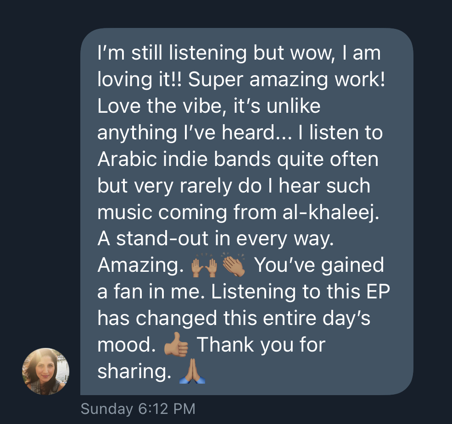Viewport: 452px width, 424px height.
Task: Tap the thumbs up emoji
Action: [176, 345]
